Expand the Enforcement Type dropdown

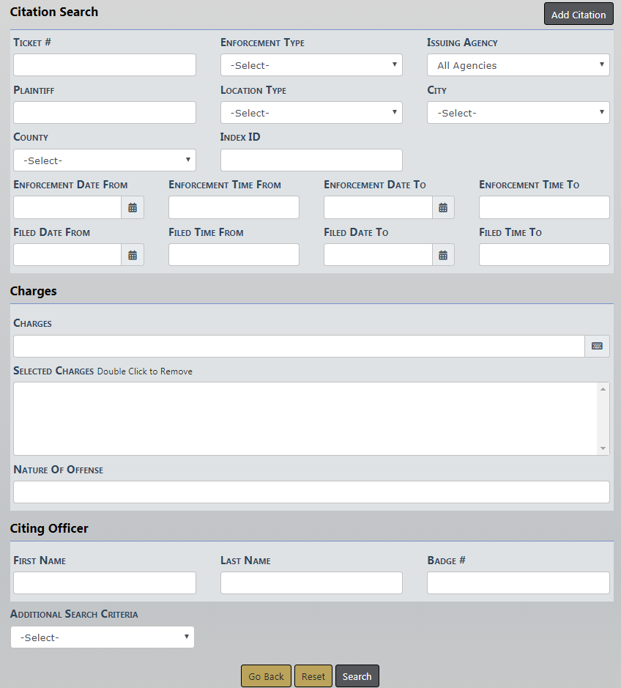point(311,65)
